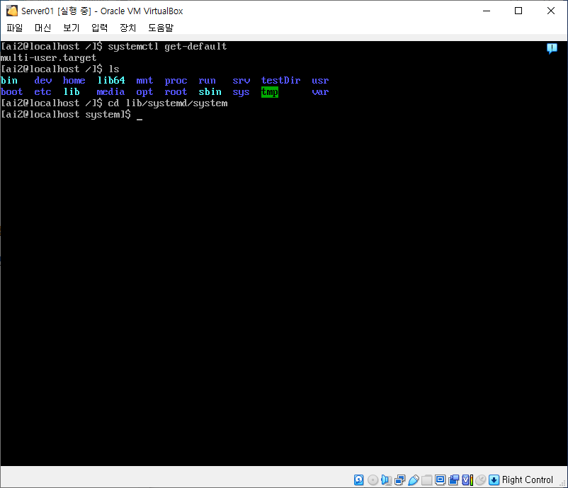Screen dimensions: 568x488
Task: Click the hard disk activity indicator icon
Action: click(358, 480)
